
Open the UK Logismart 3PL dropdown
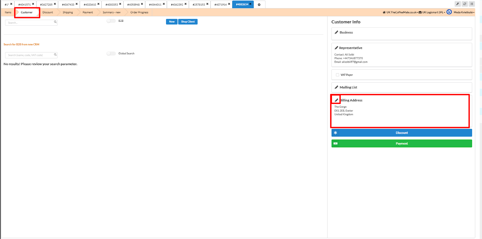coord(432,12)
